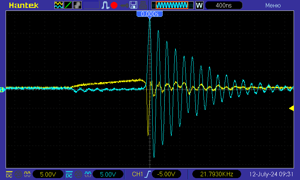Click the green diagonal line icon
This screenshot has height=180, width=300.
point(68,5)
